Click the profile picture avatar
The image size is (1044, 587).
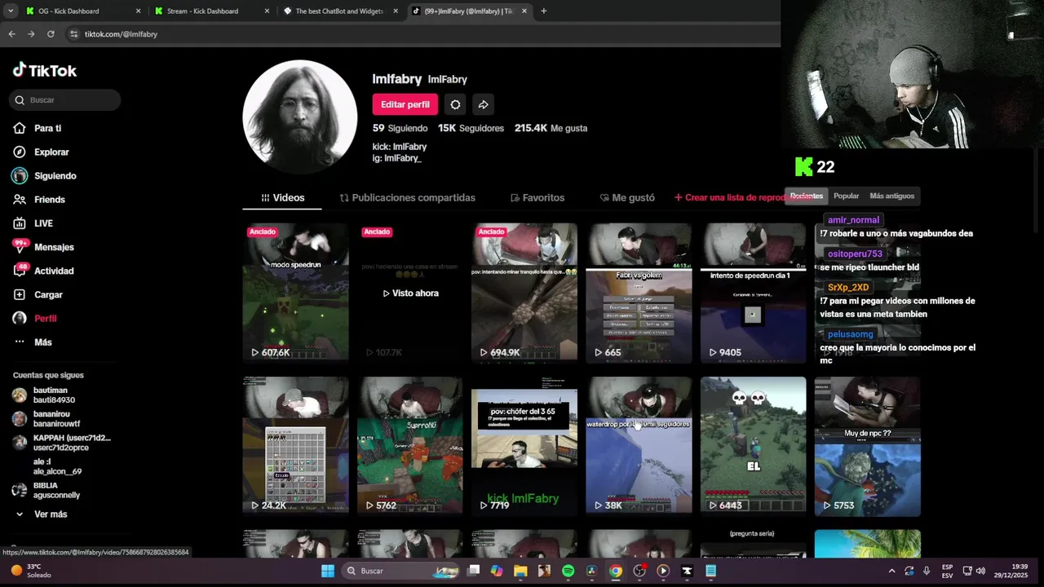(x=299, y=117)
